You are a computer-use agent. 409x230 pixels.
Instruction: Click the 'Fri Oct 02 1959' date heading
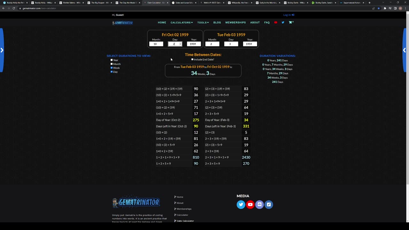pos(175,34)
